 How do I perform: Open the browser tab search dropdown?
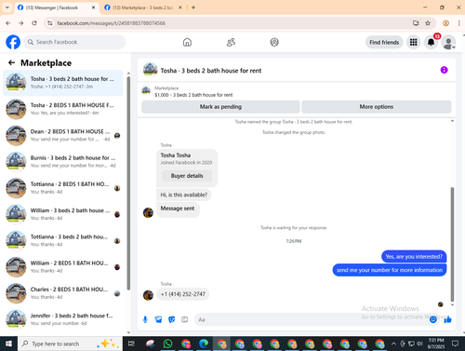(7, 7)
